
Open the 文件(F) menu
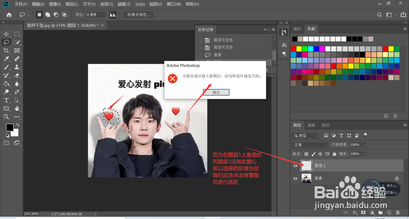(x=21, y=4)
